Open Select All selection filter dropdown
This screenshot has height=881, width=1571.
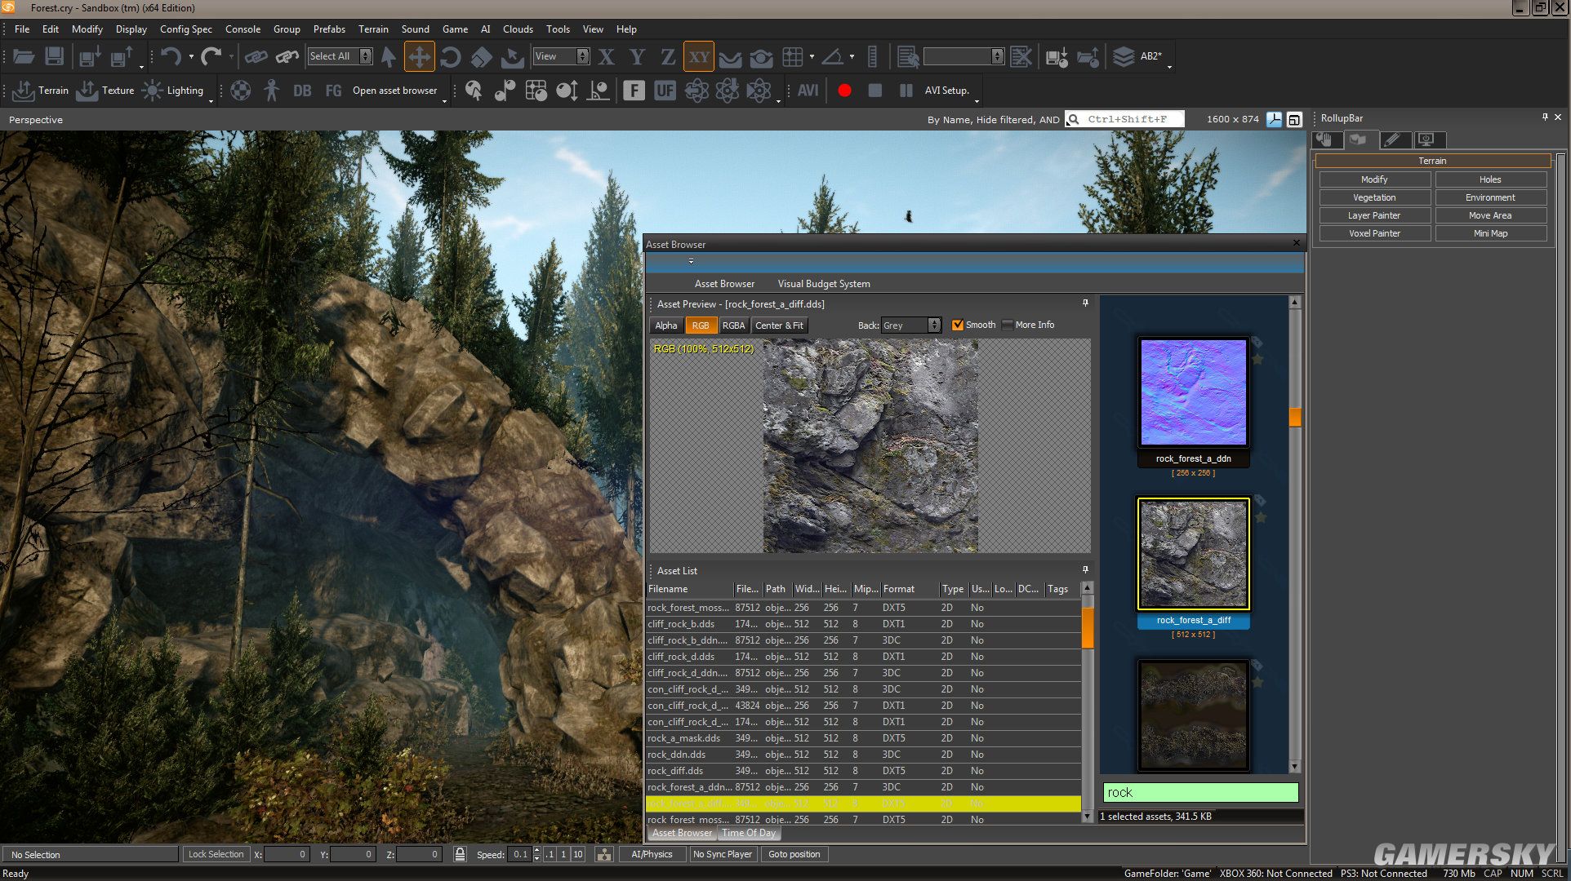pyautogui.click(x=340, y=56)
